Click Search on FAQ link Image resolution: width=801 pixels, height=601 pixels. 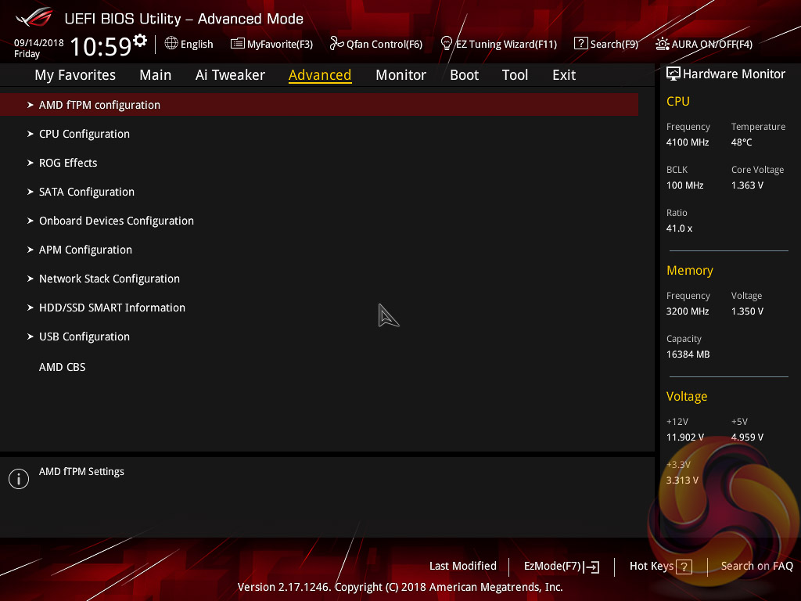pos(756,567)
